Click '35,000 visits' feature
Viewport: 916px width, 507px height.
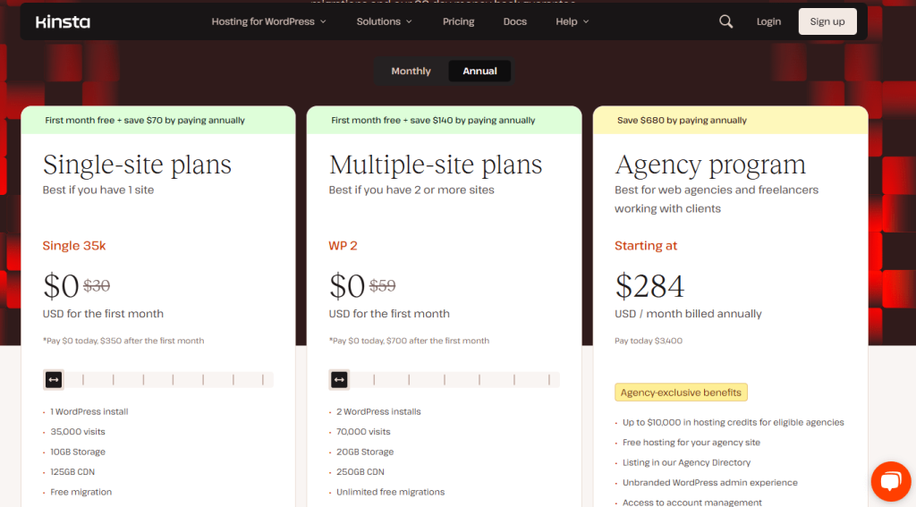[78, 432]
